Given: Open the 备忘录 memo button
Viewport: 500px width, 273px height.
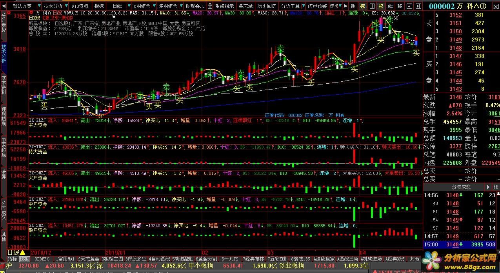Looking at the screenshot, I should click(246, 6).
